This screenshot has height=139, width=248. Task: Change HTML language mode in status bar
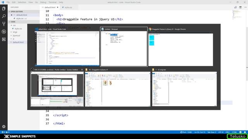[x=234, y=132]
